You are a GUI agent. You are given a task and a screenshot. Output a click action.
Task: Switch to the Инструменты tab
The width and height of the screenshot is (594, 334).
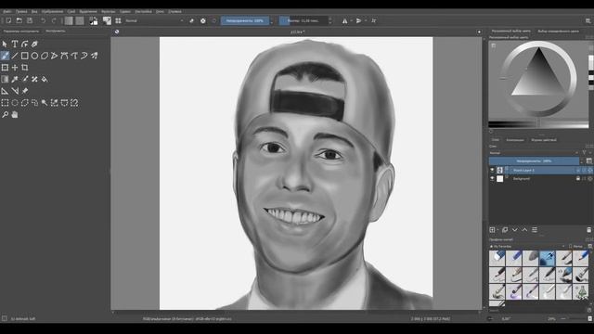56,31
